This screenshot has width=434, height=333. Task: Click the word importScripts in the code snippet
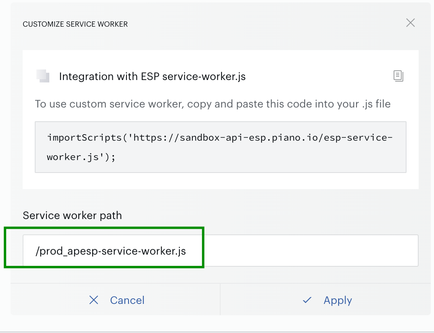84,137
